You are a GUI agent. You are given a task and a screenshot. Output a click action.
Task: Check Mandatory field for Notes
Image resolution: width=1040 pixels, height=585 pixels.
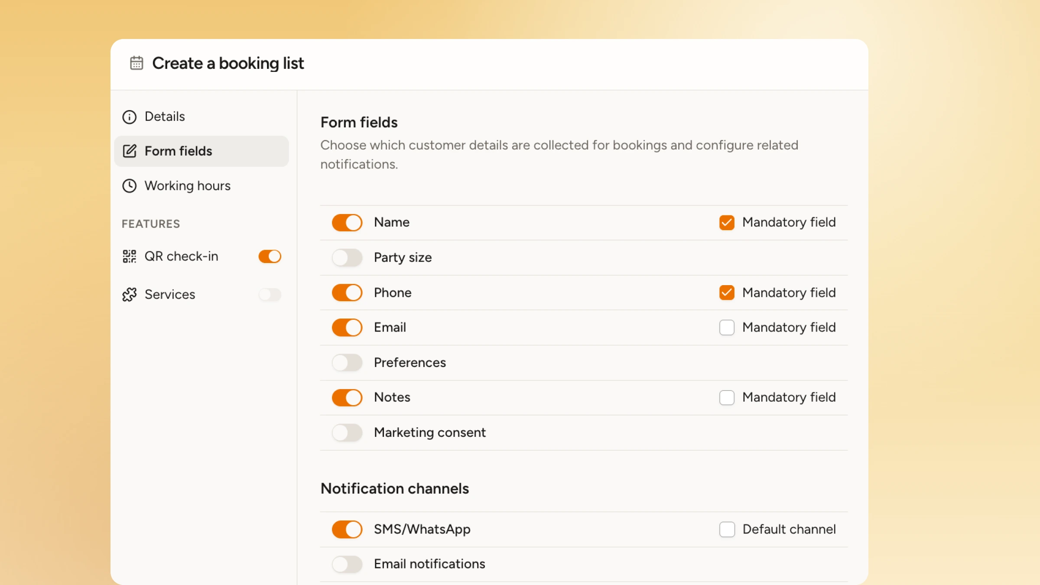pos(727,397)
